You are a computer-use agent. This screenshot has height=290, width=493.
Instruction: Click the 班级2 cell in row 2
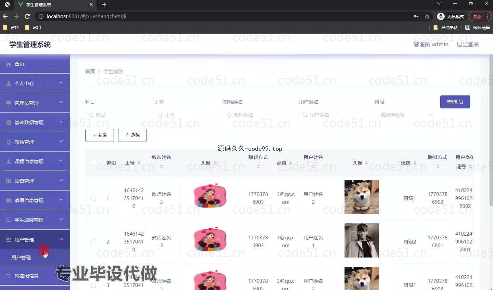coord(410,242)
